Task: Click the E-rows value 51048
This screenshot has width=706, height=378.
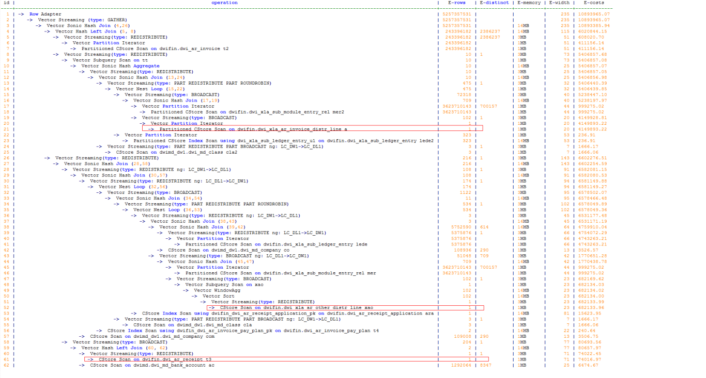Action: 463,256
